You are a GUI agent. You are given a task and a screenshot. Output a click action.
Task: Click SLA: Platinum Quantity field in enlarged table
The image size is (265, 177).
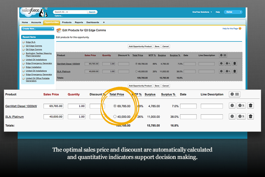click(x=77, y=116)
